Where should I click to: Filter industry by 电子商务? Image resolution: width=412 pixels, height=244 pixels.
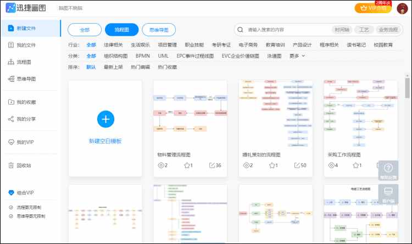click(x=248, y=45)
